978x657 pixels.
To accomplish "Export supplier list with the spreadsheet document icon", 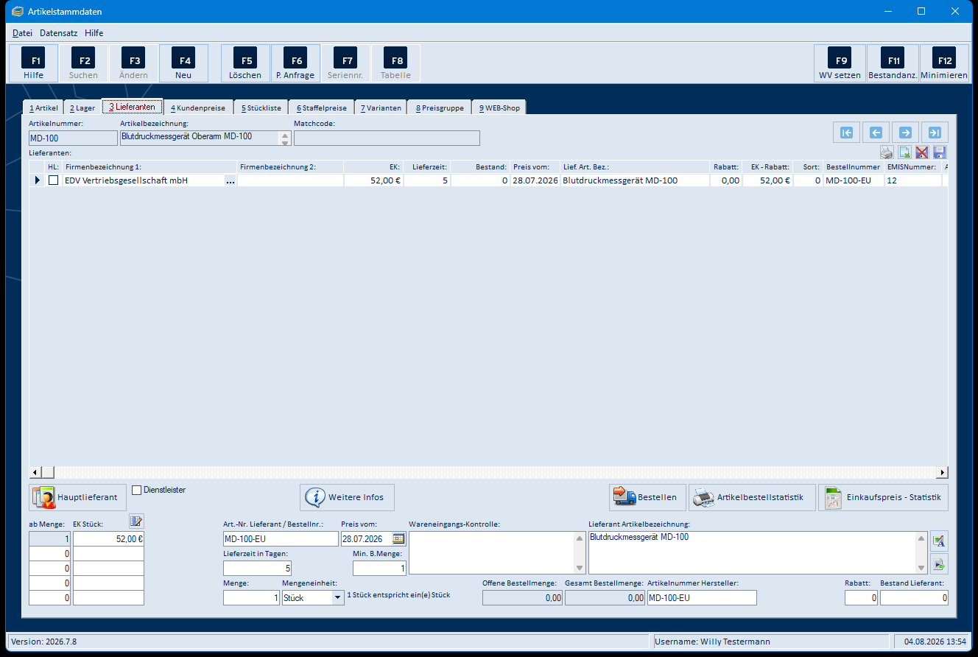I will coord(904,152).
